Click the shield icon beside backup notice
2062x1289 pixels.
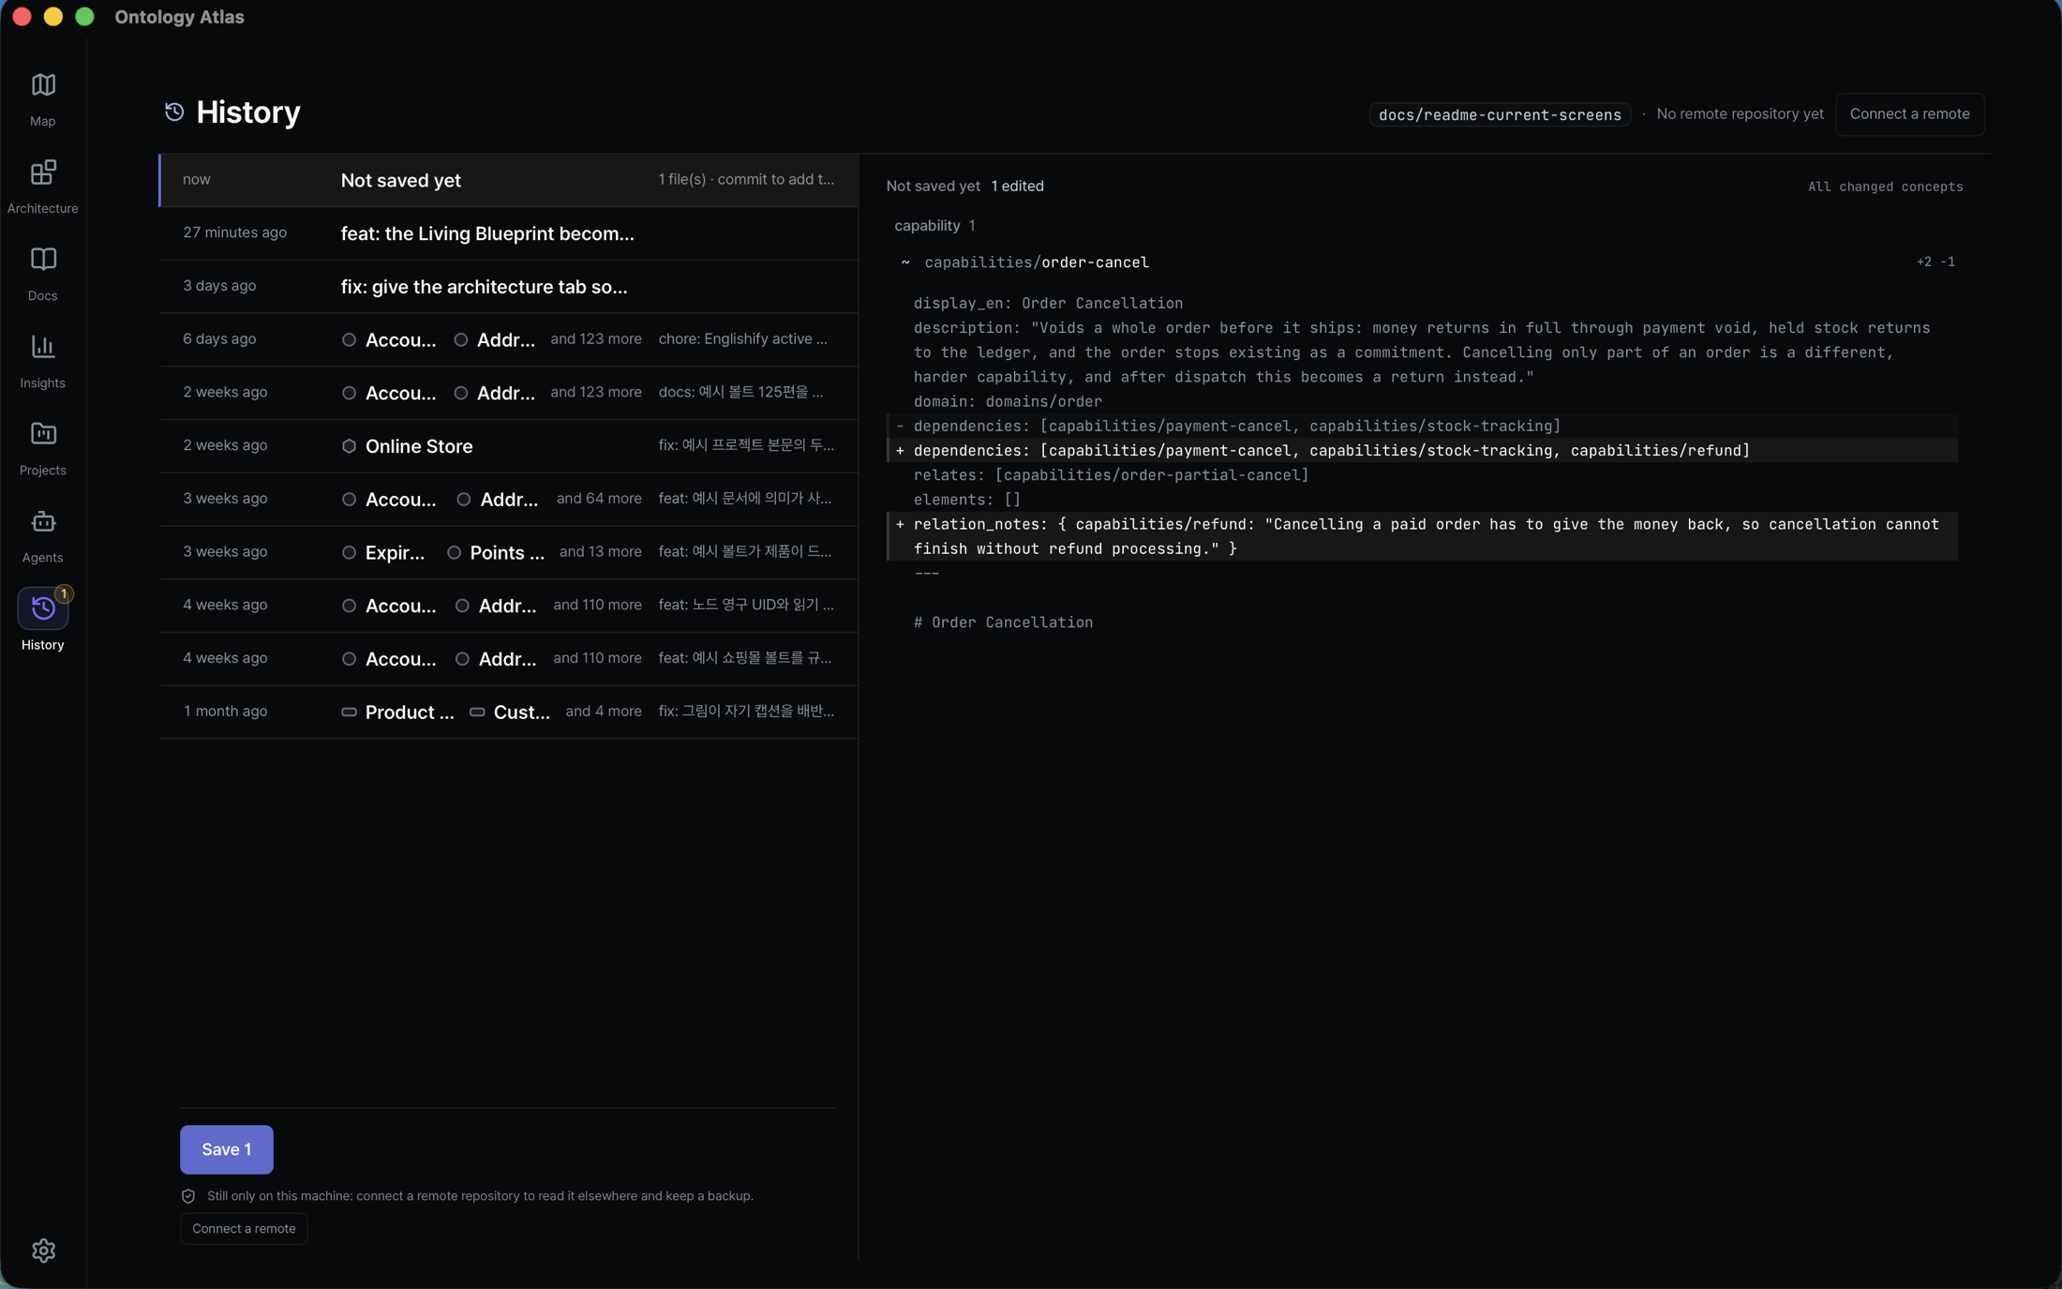188,1196
